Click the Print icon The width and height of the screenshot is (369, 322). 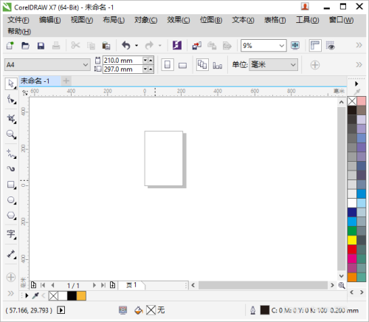point(56,46)
